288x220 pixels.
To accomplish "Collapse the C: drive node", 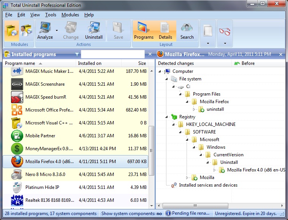I will pos(173,86).
